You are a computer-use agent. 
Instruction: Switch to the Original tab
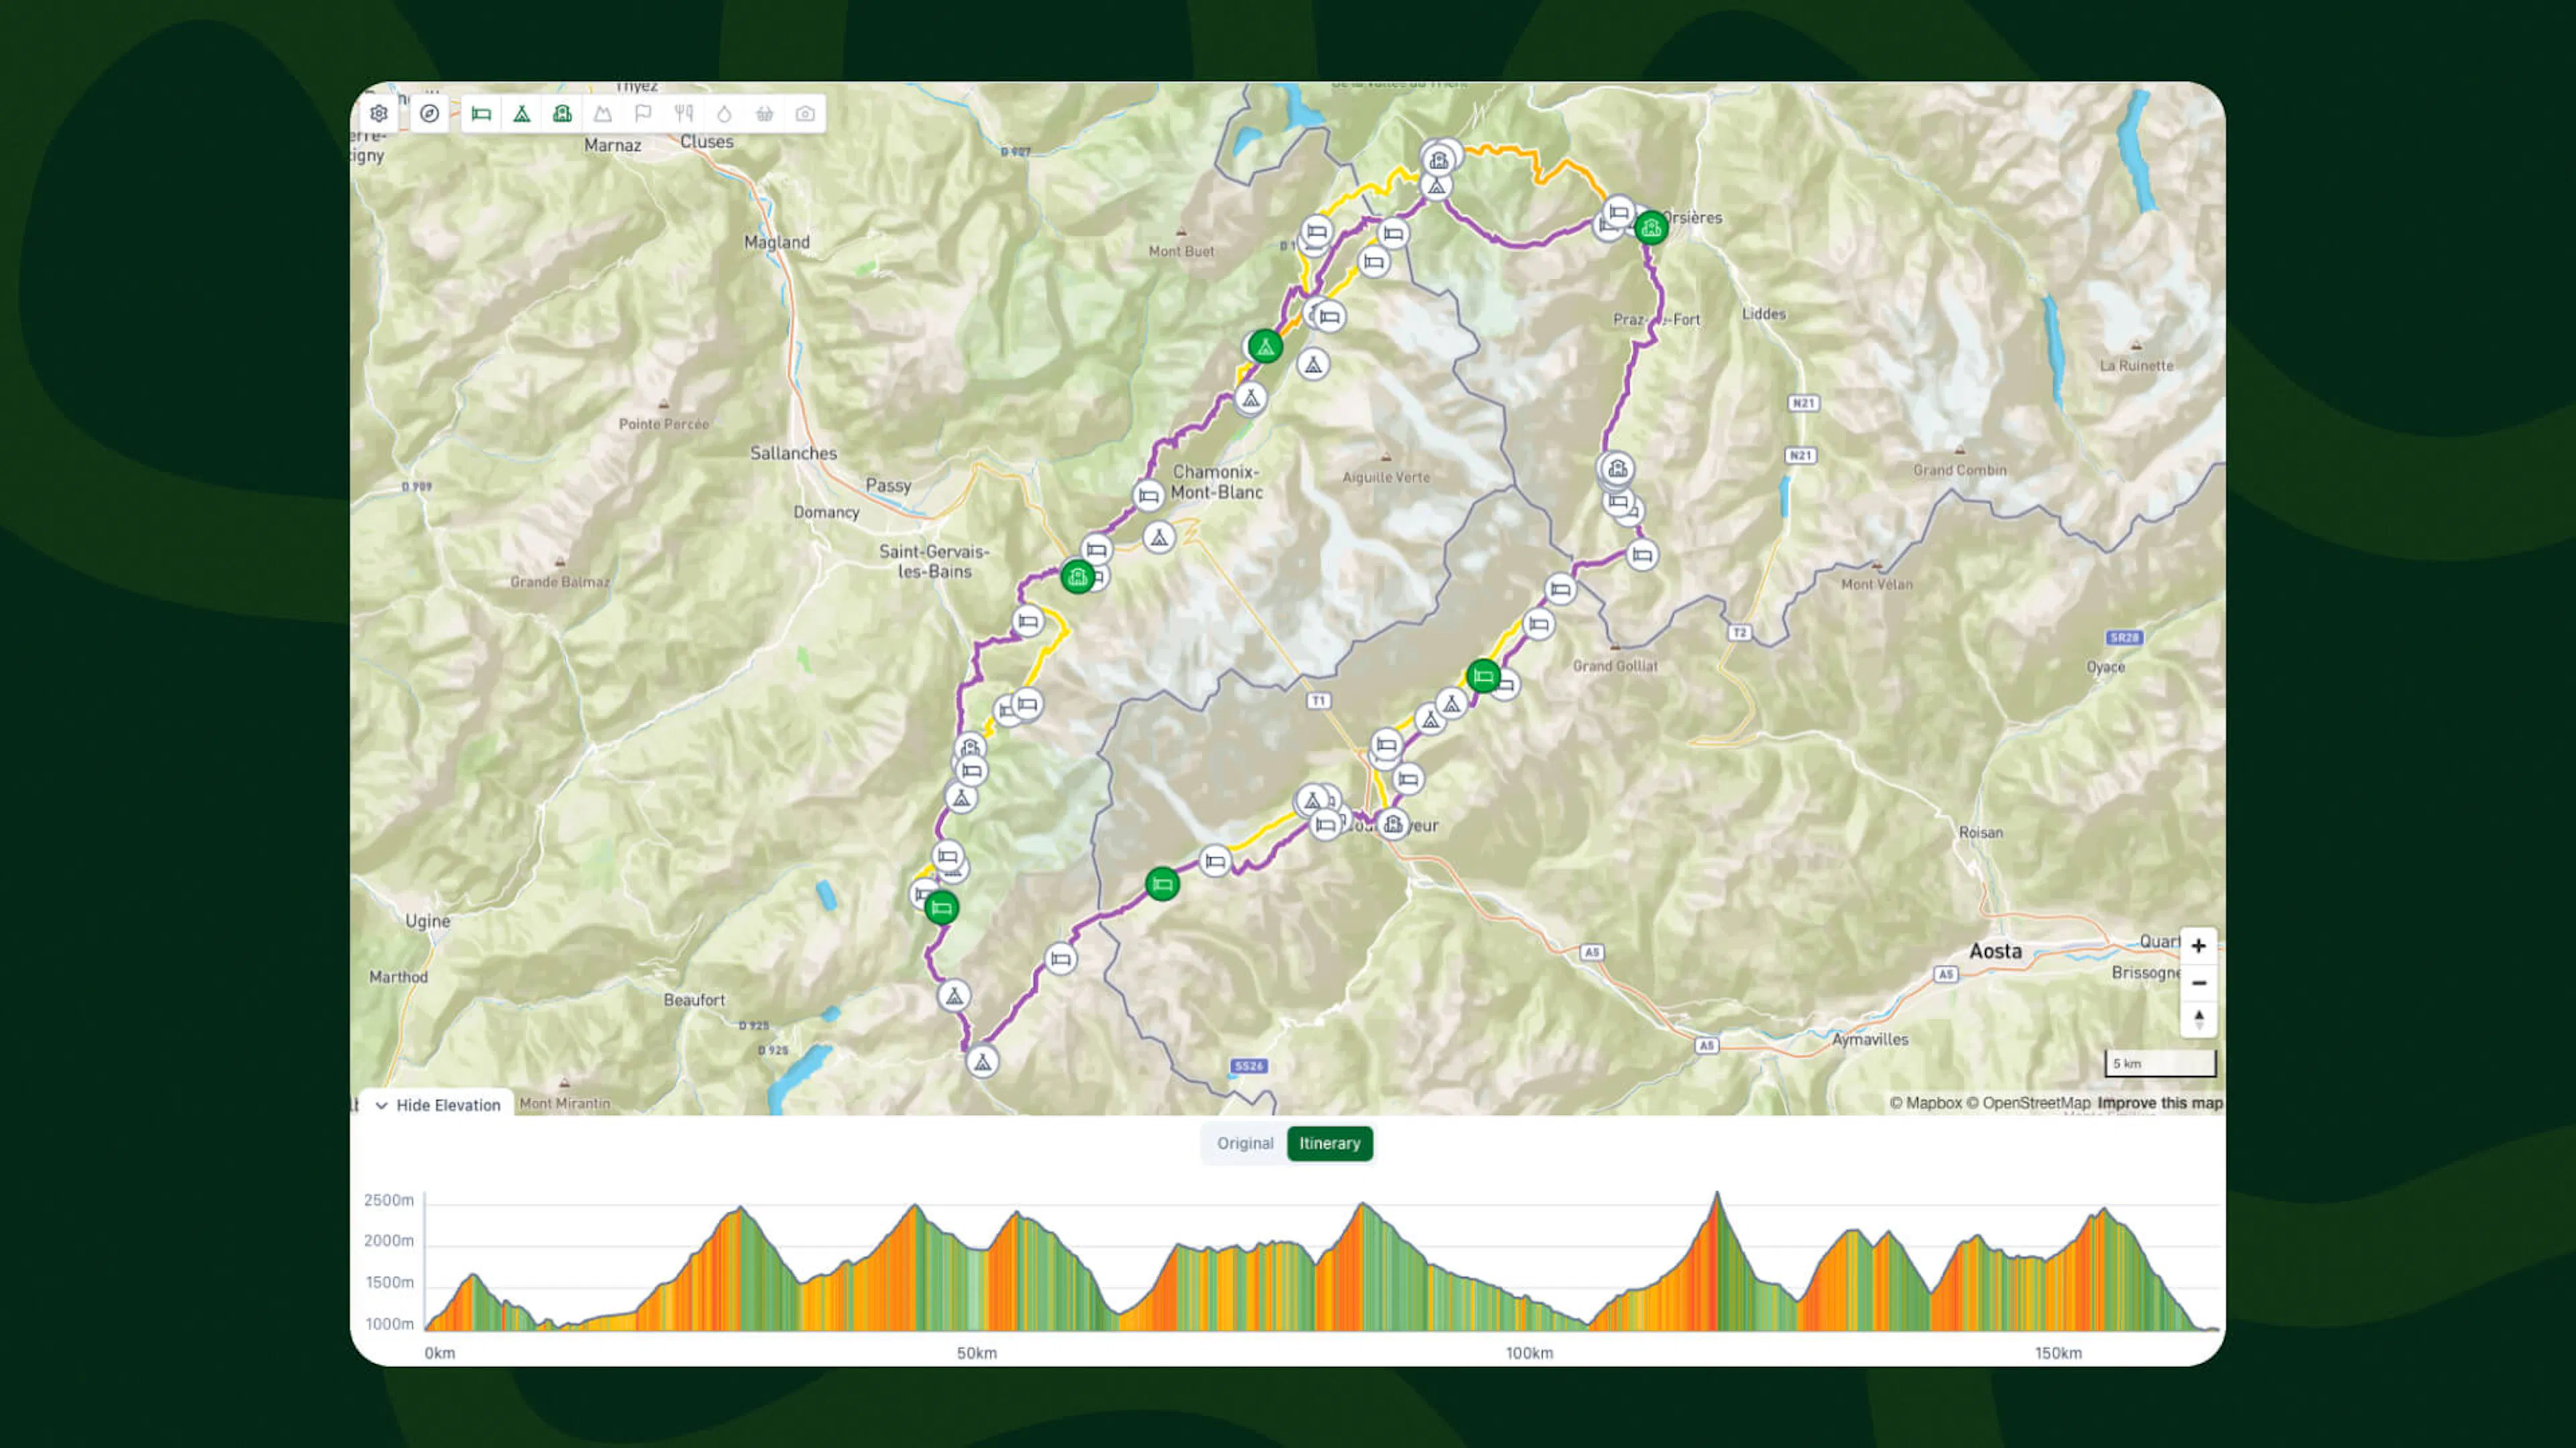tap(1244, 1143)
